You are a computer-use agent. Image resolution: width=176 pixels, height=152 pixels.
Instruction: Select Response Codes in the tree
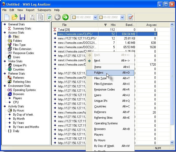point(23,53)
